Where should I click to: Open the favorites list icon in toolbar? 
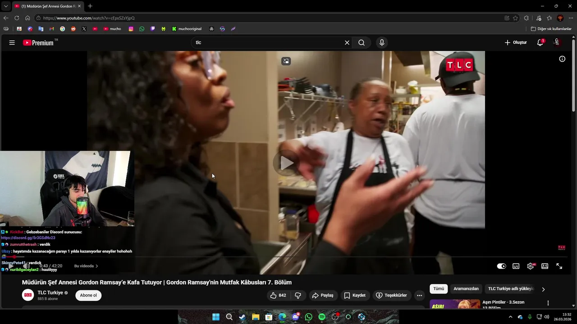tap(549, 18)
